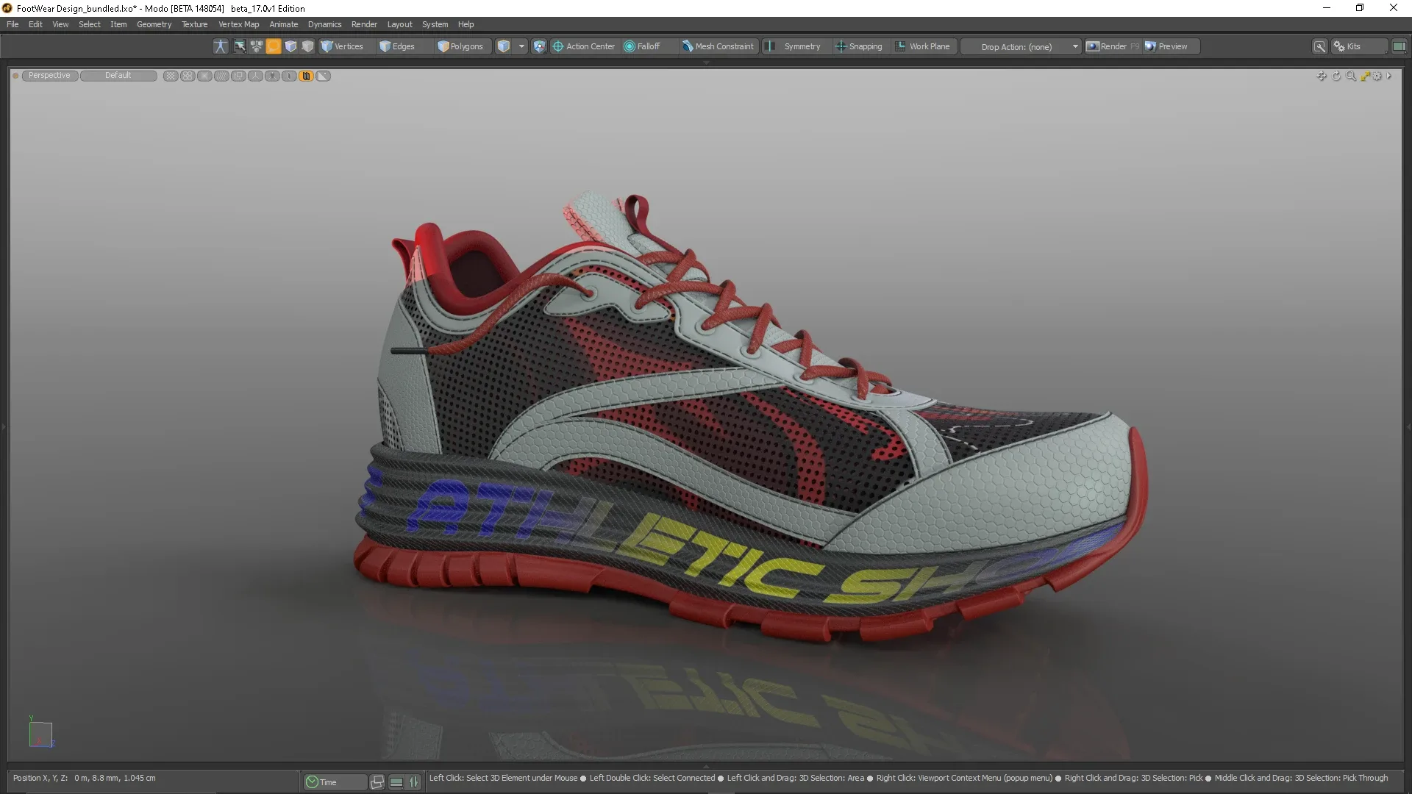Screen dimensions: 1412x794
Task: Toggle the three-axis viewport option
Action: [255, 76]
